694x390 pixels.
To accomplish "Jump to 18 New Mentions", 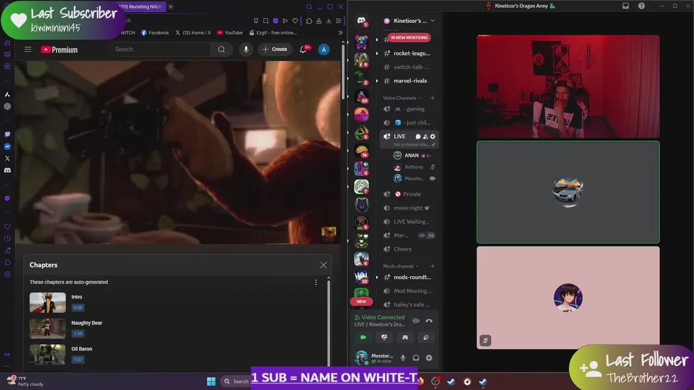I will point(409,37).
